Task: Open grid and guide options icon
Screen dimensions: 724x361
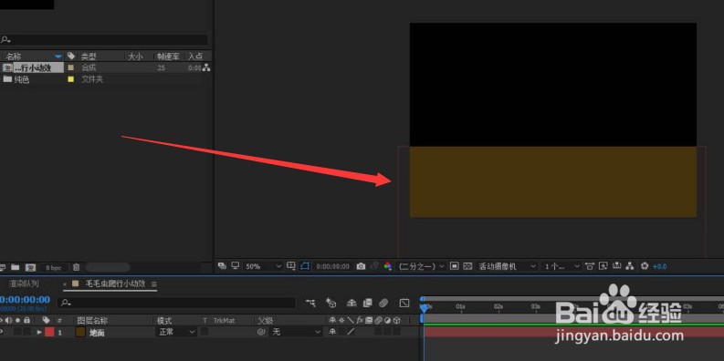Action: click(x=291, y=266)
